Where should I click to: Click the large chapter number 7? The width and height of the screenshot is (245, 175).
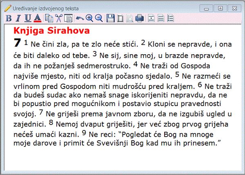click(17, 42)
